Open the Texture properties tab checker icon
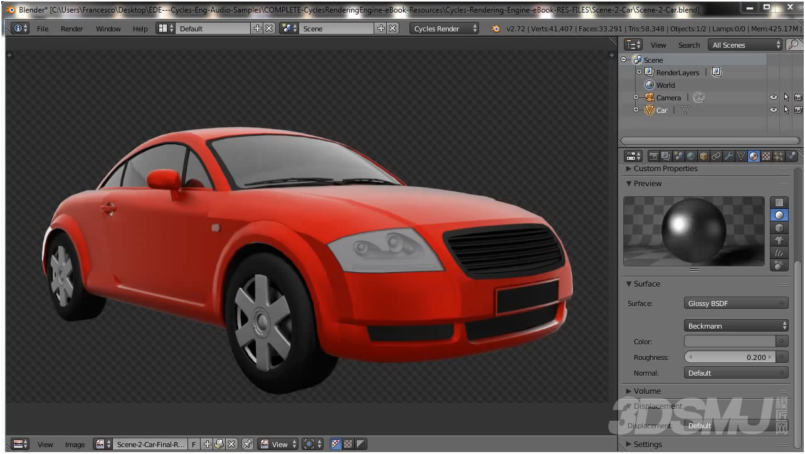This screenshot has width=805, height=454. [x=766, y=156]
